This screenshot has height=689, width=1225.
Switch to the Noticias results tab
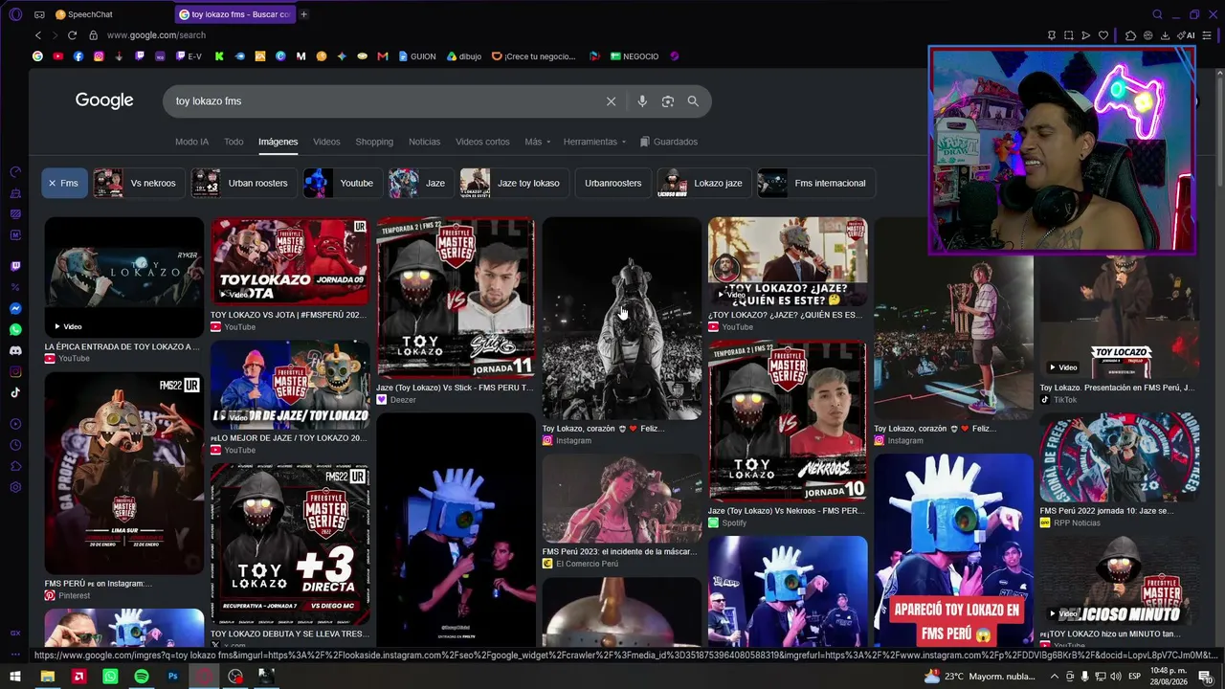424,142
